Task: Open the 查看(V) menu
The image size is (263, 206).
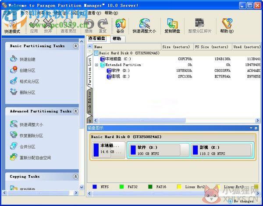Action: [x=94, y=13]
